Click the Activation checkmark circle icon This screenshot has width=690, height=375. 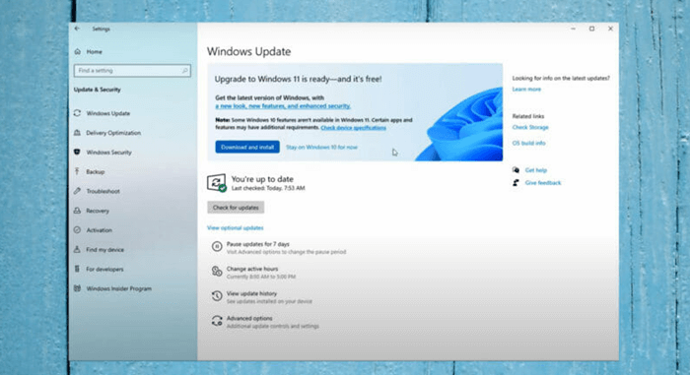(77, 229)
